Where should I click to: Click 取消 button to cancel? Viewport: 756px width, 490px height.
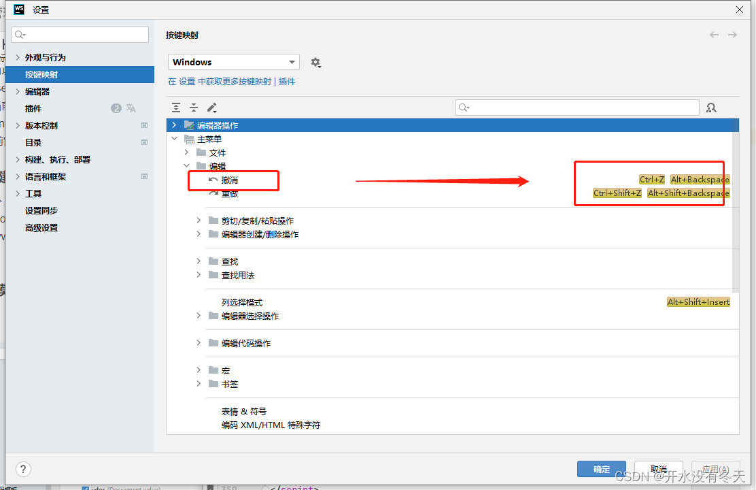pos(659,469)
